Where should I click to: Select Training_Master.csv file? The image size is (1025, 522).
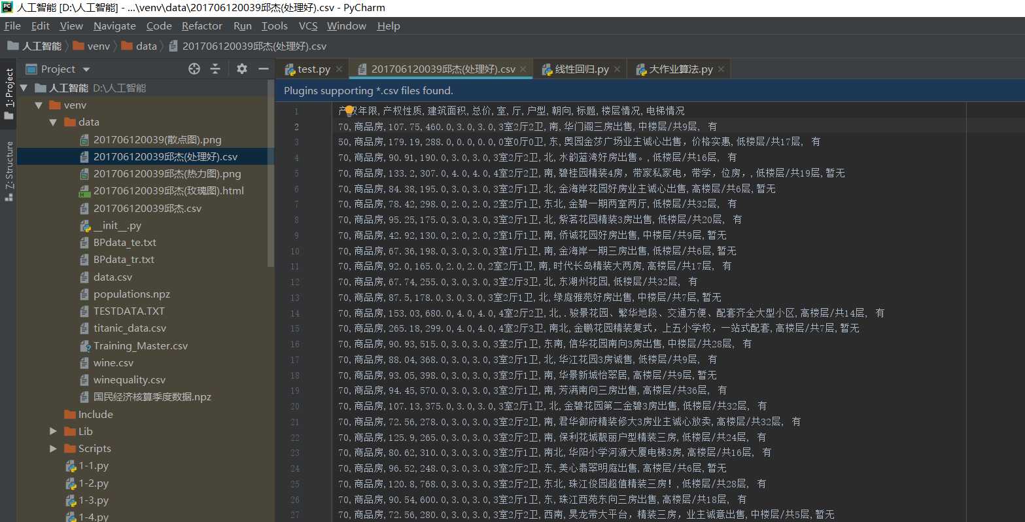pyautogui.click(x=141, y=345)
